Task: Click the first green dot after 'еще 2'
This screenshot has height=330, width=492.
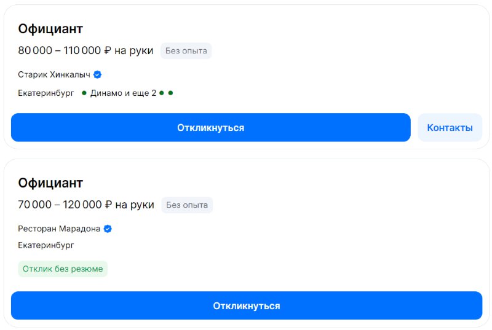Action: coord(162,93)
